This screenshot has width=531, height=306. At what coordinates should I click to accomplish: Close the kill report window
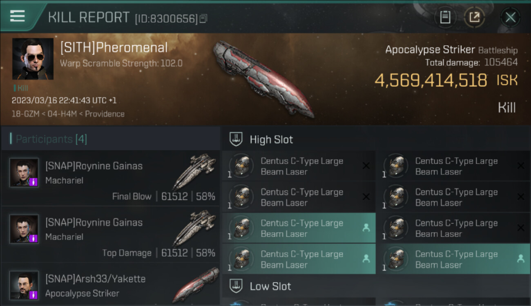(x=510, y=17)
